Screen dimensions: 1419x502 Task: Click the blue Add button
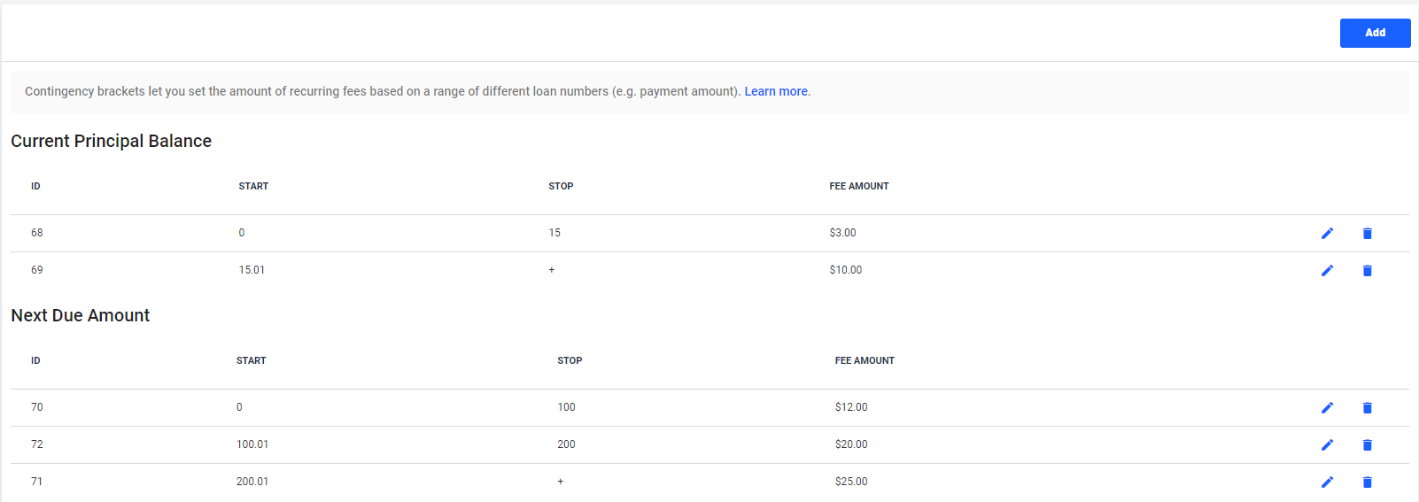tap(1375, 33)
